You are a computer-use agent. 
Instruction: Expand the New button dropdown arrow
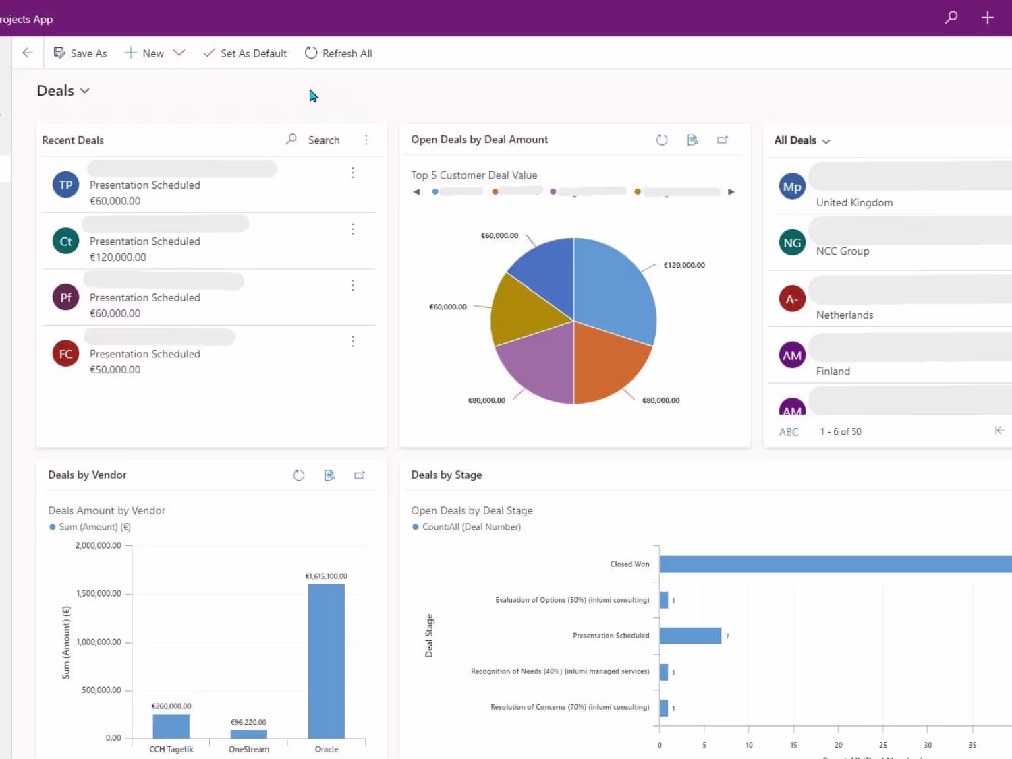point(179,53)
